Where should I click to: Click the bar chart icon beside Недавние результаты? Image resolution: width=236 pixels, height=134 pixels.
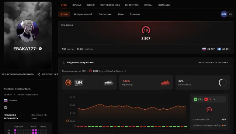(63, 63)
